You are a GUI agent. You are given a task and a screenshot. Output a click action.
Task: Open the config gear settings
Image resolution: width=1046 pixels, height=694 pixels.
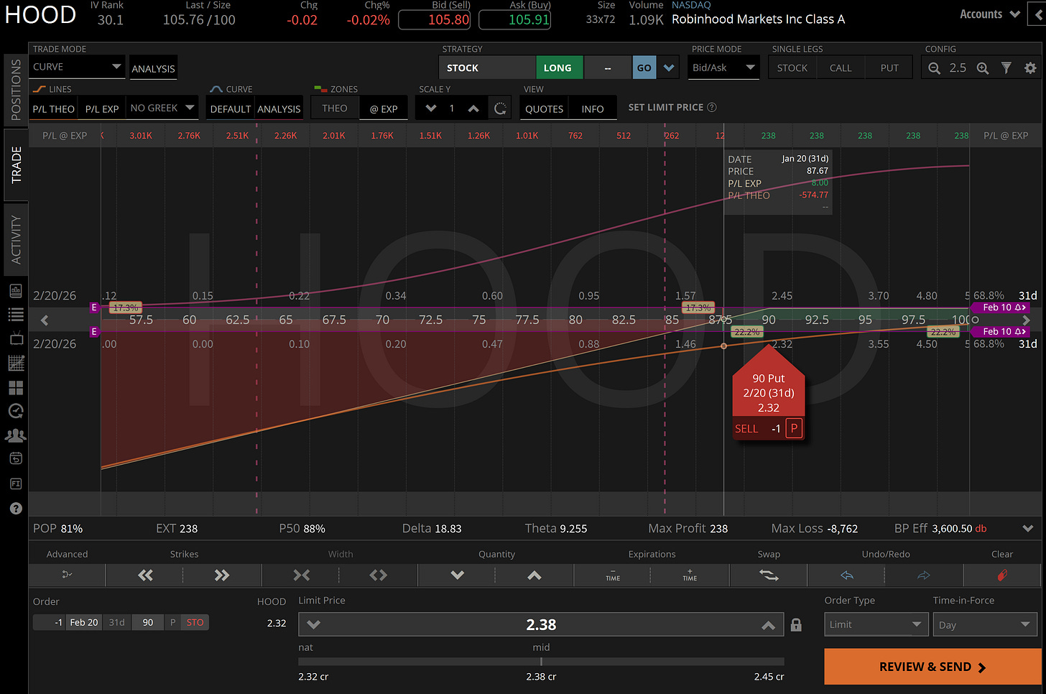1030,68
